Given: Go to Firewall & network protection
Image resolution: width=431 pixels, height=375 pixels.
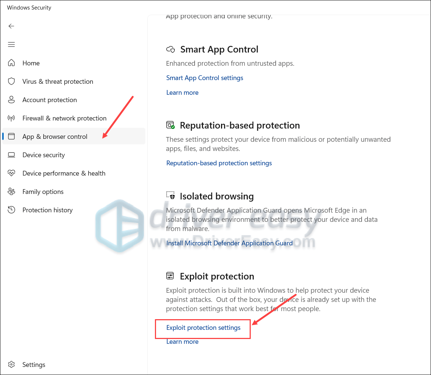Looking at the screenshot, I should tap(64, 118).
